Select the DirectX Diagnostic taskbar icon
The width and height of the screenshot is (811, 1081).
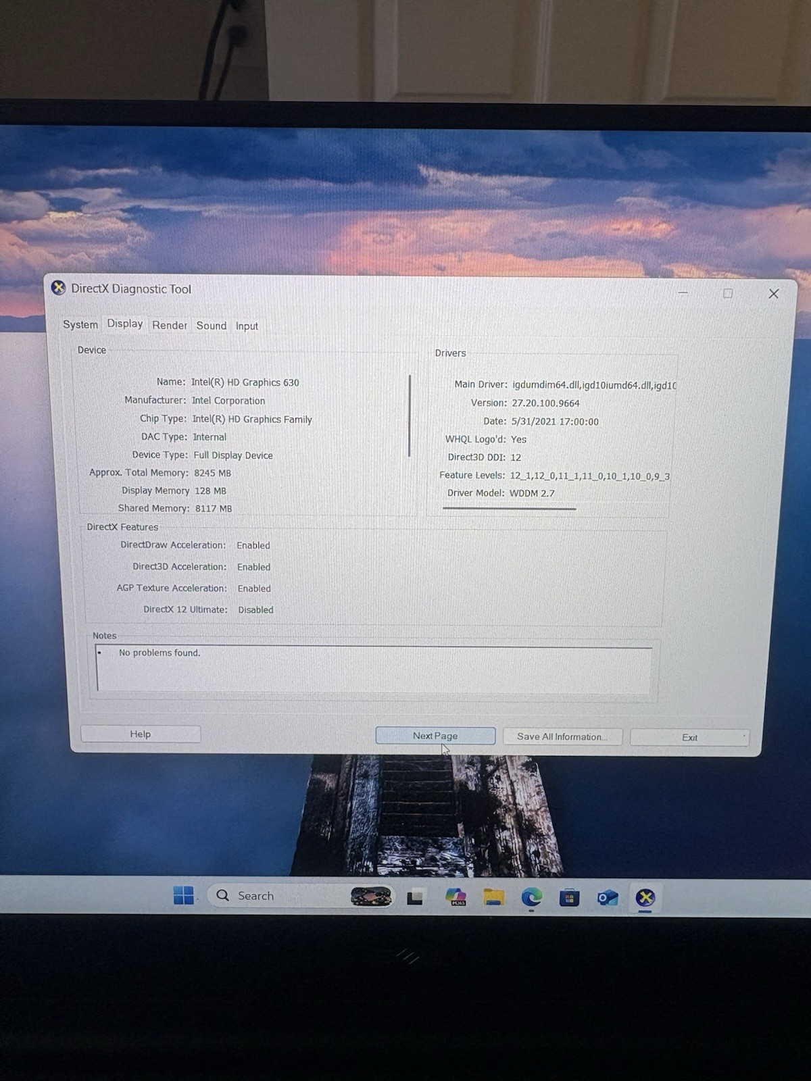pyautogui.click(x=645, y=897)
